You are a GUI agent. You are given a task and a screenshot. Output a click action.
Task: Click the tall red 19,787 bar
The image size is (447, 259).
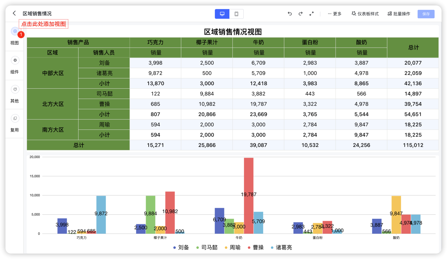point(249,196)
